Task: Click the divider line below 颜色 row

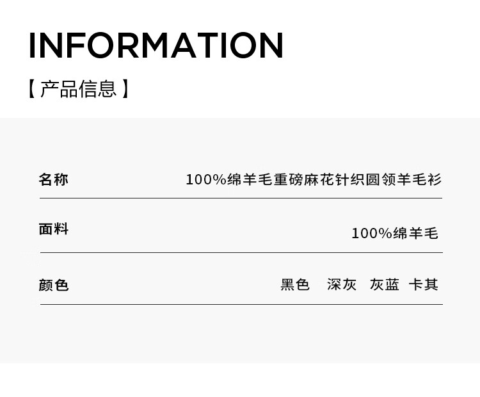Action: coord(241,304)
